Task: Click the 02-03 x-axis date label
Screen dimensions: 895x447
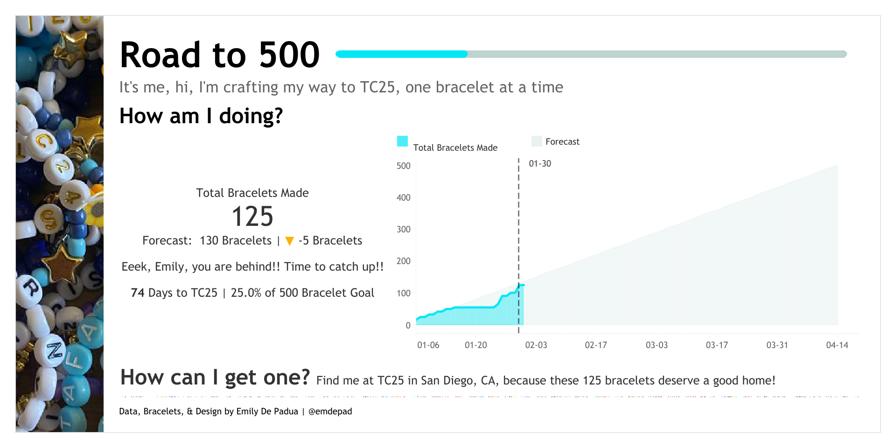Action: point(536,345)
